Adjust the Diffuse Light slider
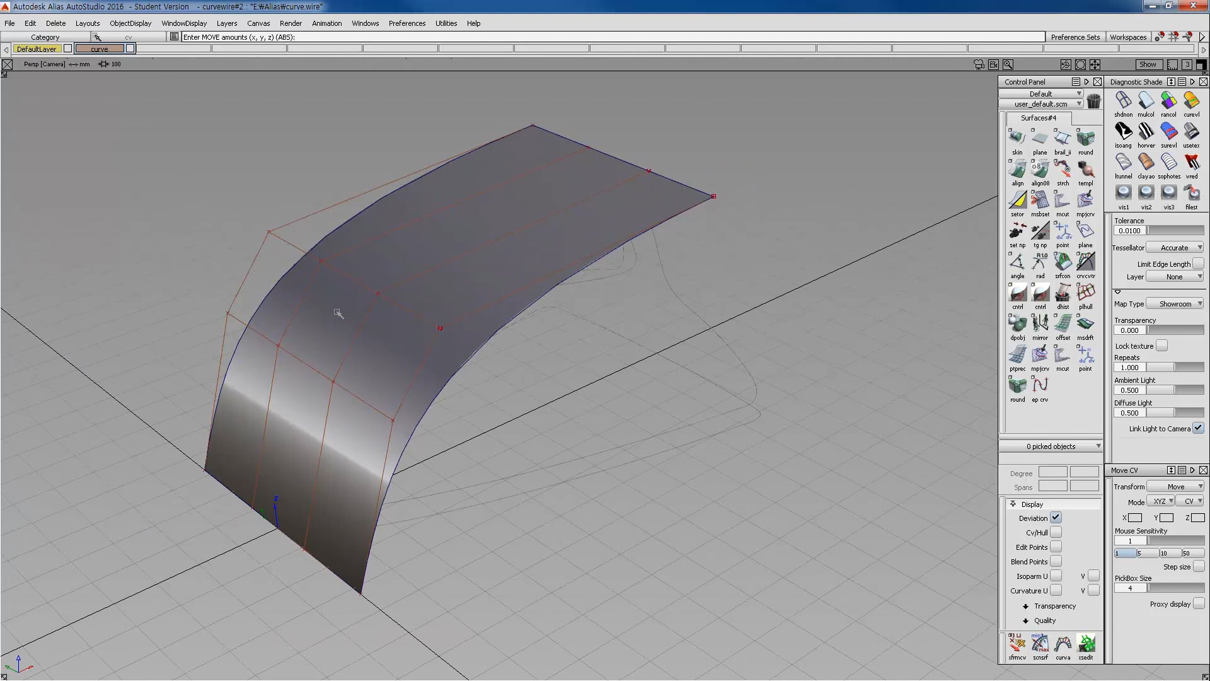Viewport: 1210px width, 681px height. tap(1175, 413)
